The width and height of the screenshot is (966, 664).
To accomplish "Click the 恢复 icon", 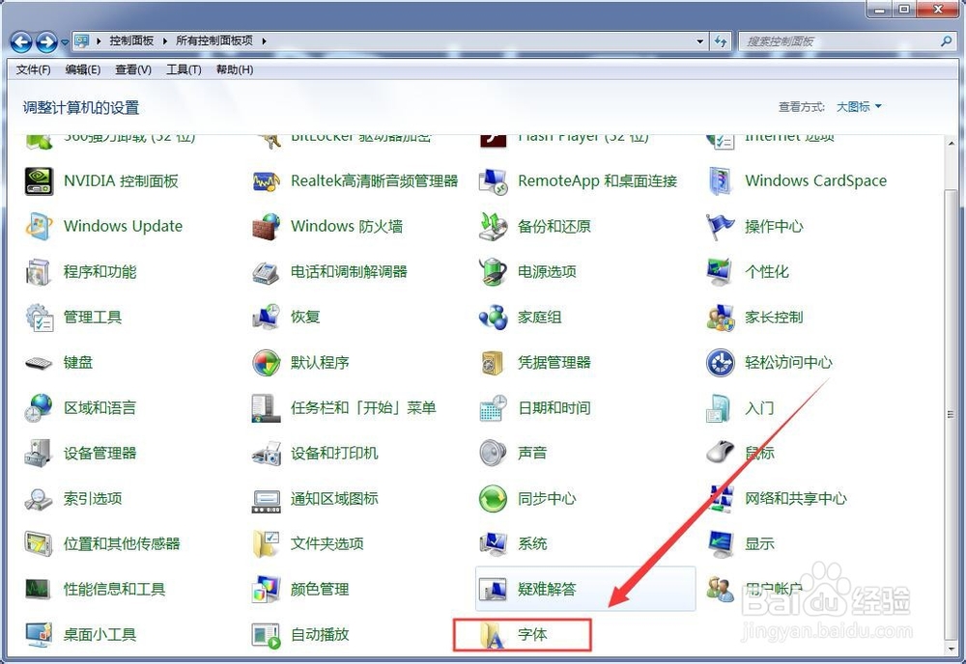I will pos(267,318).
